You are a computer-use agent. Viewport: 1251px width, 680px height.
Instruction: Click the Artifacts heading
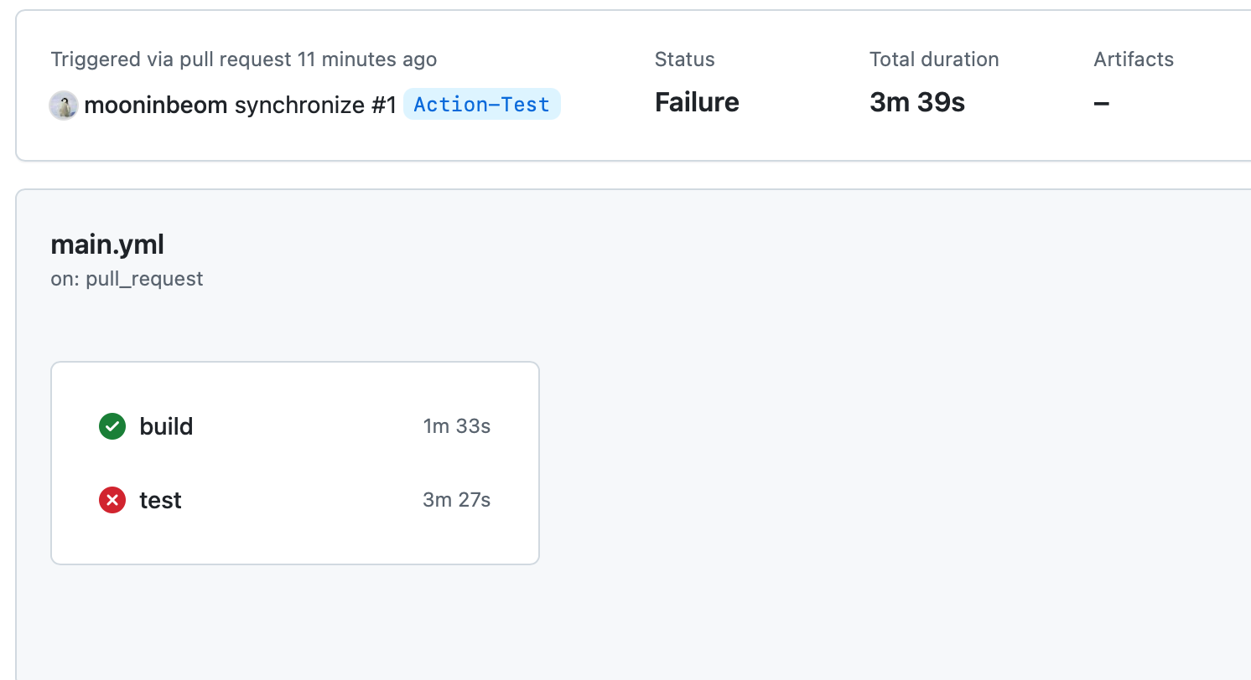tap(1134, 59)
